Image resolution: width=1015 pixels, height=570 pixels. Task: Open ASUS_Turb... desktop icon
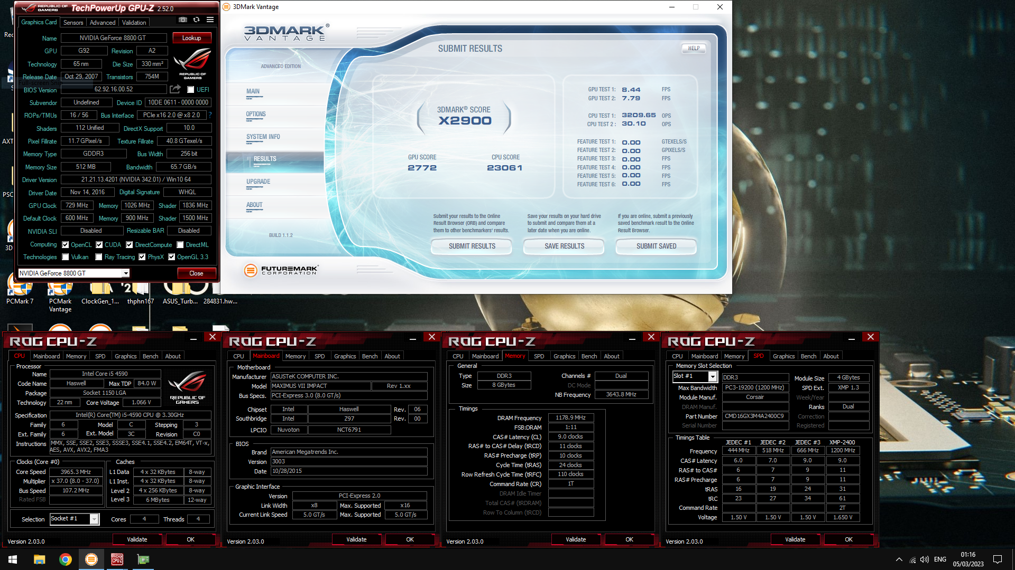180,293
